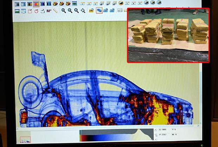
Task: Click the first icon in the second toolbar row
Action: (x=17, y=11)
